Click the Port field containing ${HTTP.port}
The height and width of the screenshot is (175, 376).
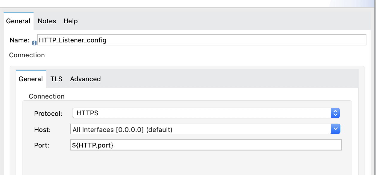point(206,145)
